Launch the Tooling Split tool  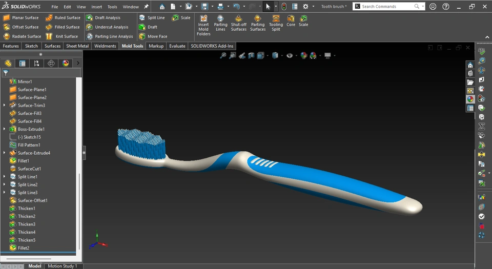276,23
